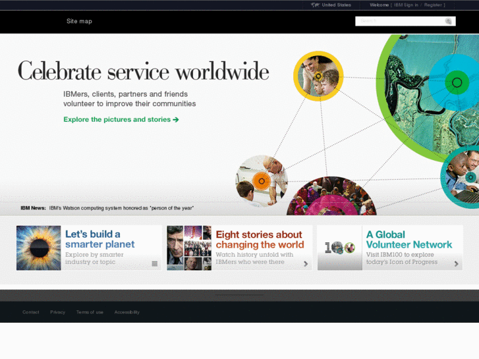Expand the footer handle bar
Image resolution: width=479 pixels, height=359 pixels.
pos(239,295)
